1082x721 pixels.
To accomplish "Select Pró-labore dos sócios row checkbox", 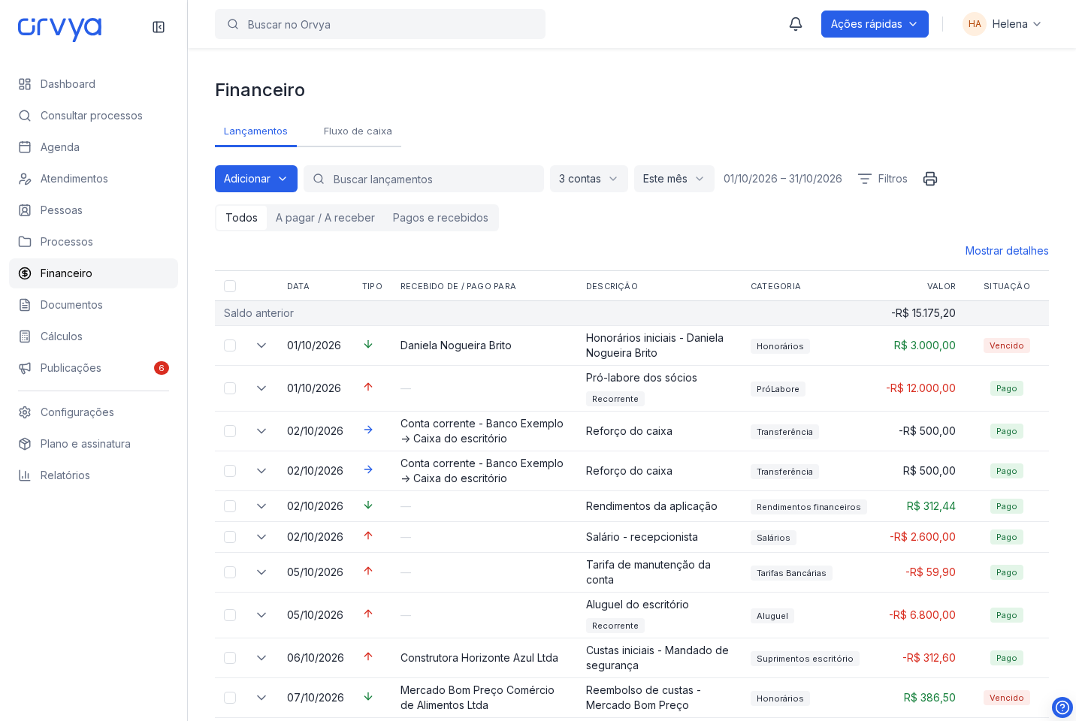I will (230, 388).
